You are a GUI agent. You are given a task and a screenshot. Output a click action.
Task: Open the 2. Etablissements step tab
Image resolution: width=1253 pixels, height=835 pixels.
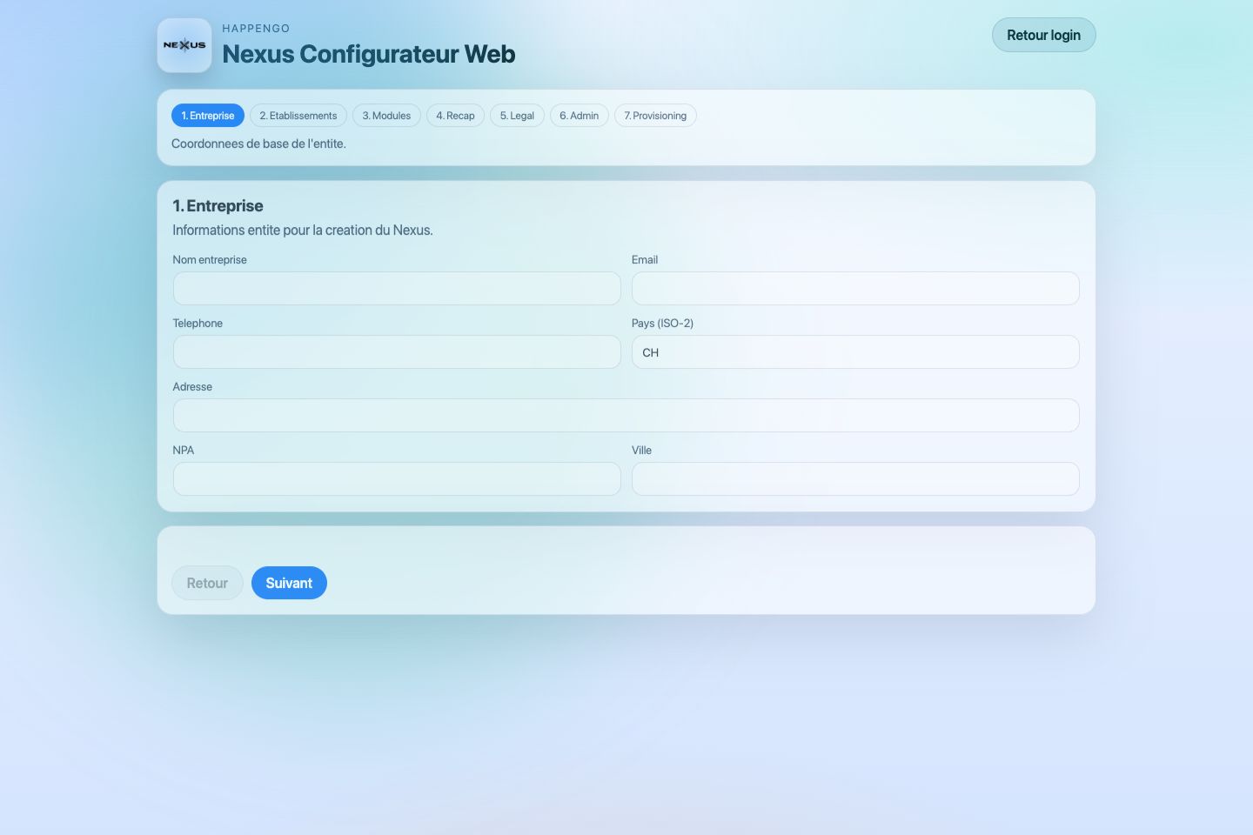(298, 116)
